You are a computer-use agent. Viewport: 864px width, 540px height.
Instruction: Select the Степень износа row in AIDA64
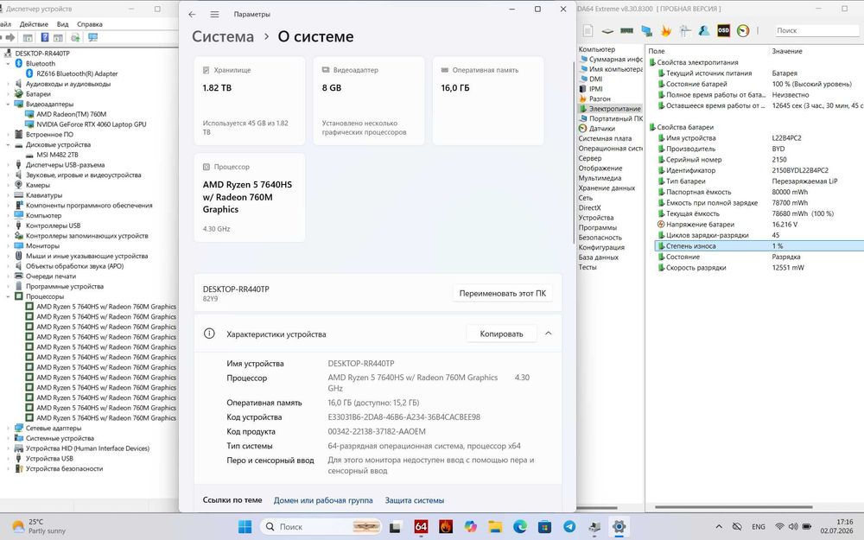pyautogui.click(x=759, y=245)
